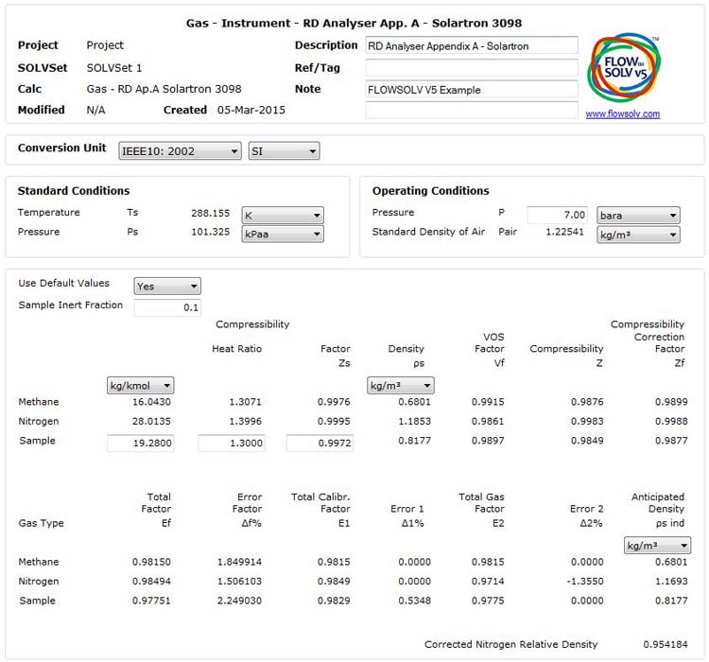Click the Created date 05-Mar-2015
This screenshot has width=709, height=662.
(x=251, y=110)
